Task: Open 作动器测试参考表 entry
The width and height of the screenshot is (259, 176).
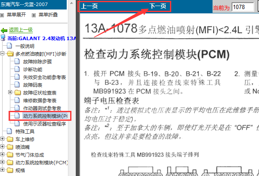Action: point(42,108)
